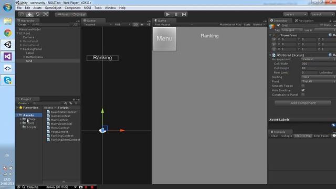This screenshot has height=189, width=336.
Task: Select the BaseStateContext script icon
Action: point(48,112)
